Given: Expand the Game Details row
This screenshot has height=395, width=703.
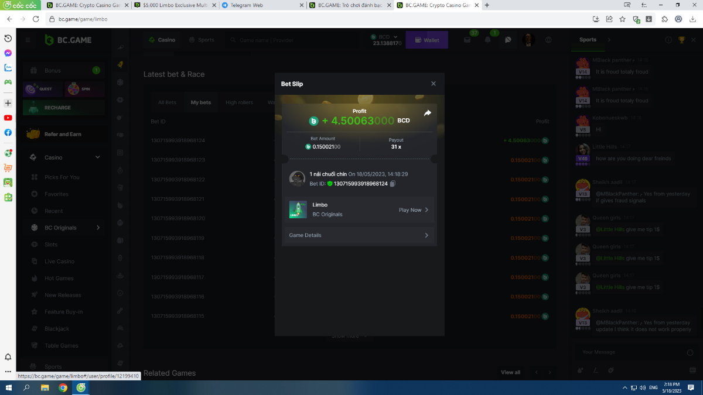Looking at the screenshot, I should tap(359, 235).
